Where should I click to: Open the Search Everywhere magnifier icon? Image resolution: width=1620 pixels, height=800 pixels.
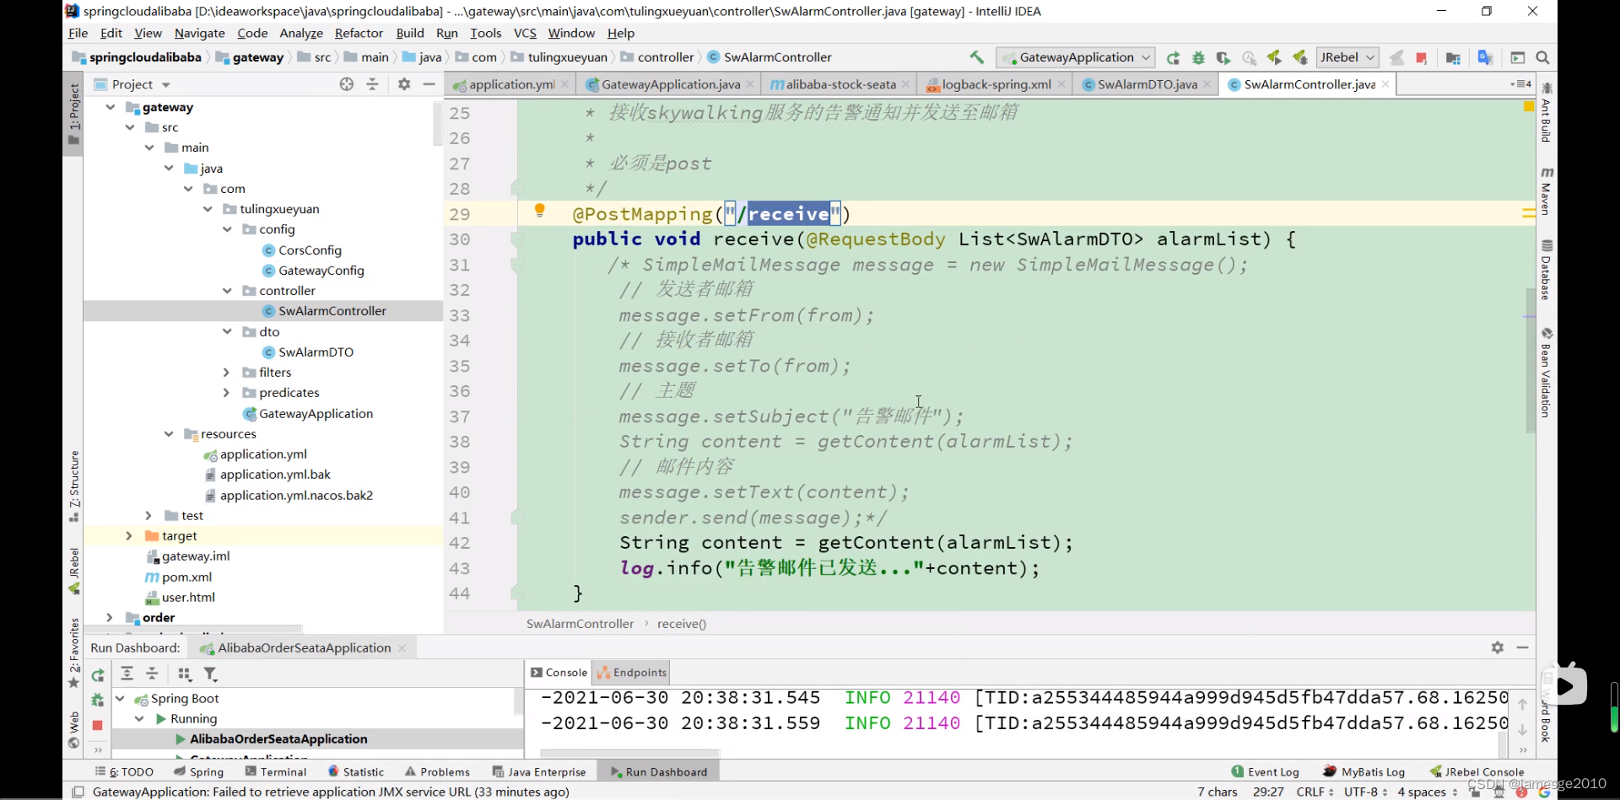click(x=1542, y=57)
